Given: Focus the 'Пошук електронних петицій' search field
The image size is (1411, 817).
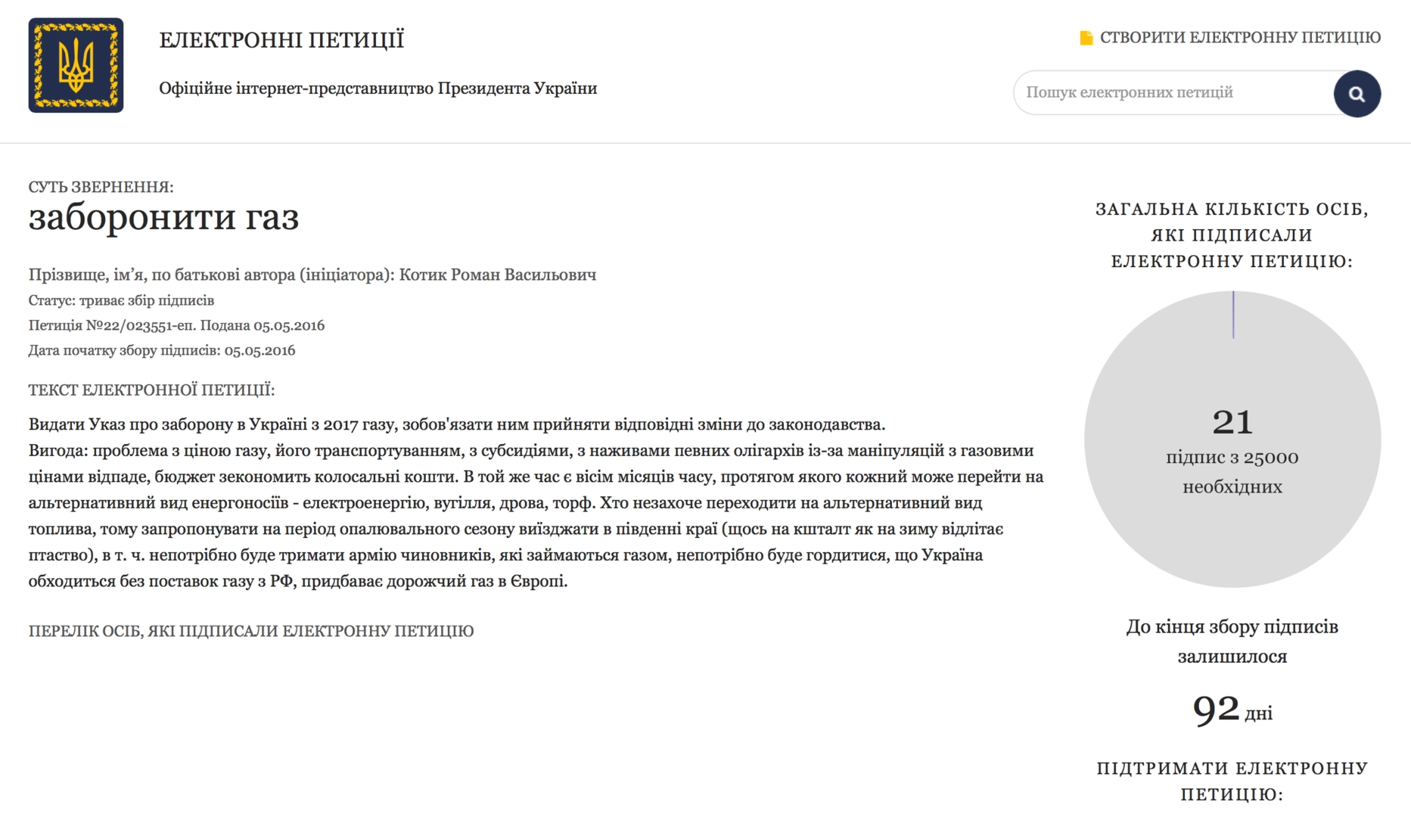Looking at the screenshot, I should click(x=1173, y=93).
